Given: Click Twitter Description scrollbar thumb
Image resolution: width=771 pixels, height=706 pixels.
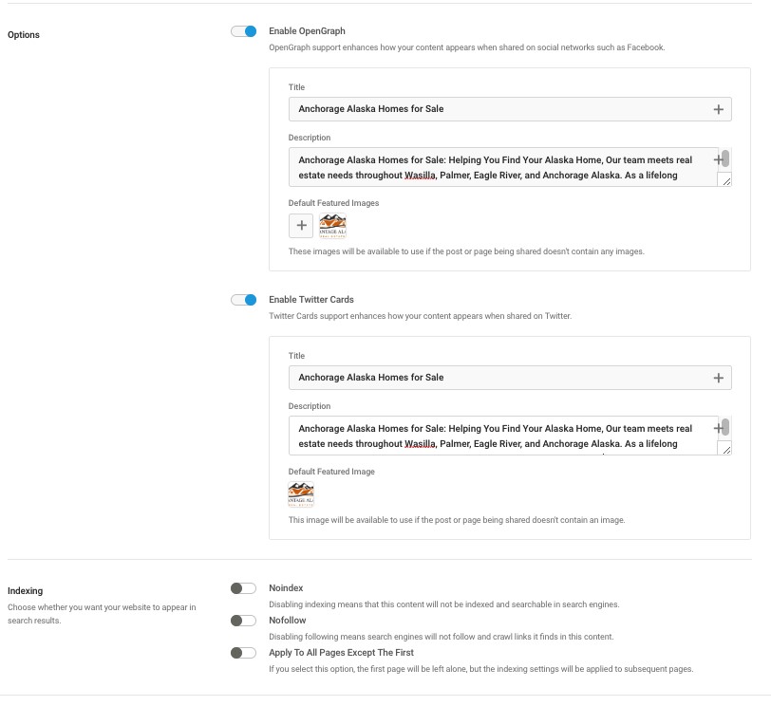Looking at the screenshot, I should [725, 427].
